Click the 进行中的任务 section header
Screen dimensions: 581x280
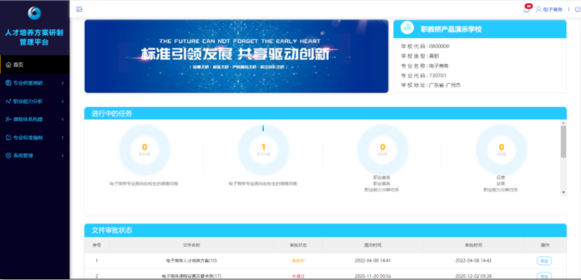(x=325, y=114)
